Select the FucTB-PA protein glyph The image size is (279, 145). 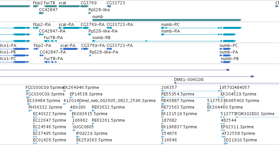point(50,62)
